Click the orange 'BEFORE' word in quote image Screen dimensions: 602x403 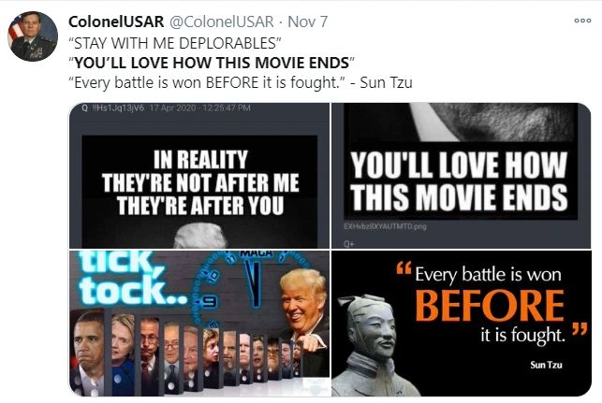pyautogui.click(x=490, y=305)
